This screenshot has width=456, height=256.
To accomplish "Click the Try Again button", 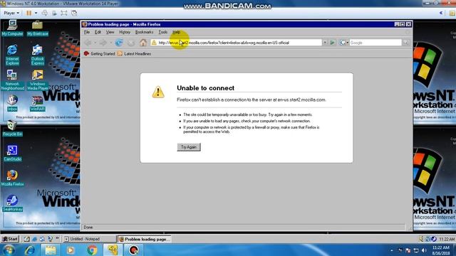I will coord(189,147).
